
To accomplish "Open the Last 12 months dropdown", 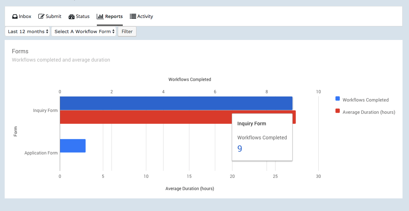I will [27, 31].
